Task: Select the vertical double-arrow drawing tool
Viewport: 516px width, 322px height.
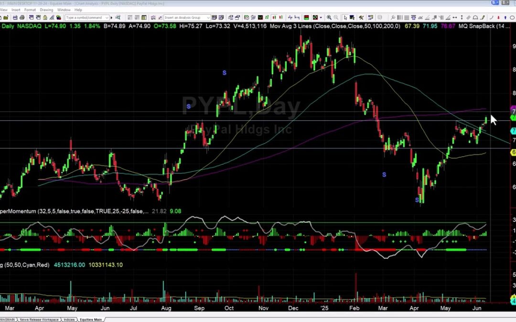Action: (x=462, y=18)
